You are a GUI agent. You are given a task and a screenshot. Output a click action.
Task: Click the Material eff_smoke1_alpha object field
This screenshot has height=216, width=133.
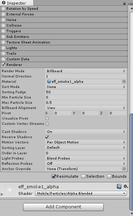[83, 82]
